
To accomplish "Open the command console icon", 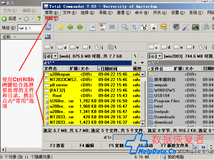I will [196, 27].
